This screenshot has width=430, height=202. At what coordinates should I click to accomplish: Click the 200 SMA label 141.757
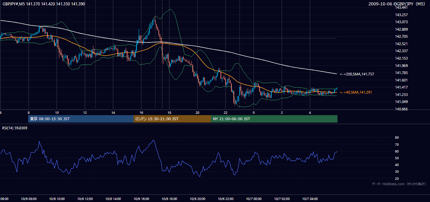pos(357,74)
